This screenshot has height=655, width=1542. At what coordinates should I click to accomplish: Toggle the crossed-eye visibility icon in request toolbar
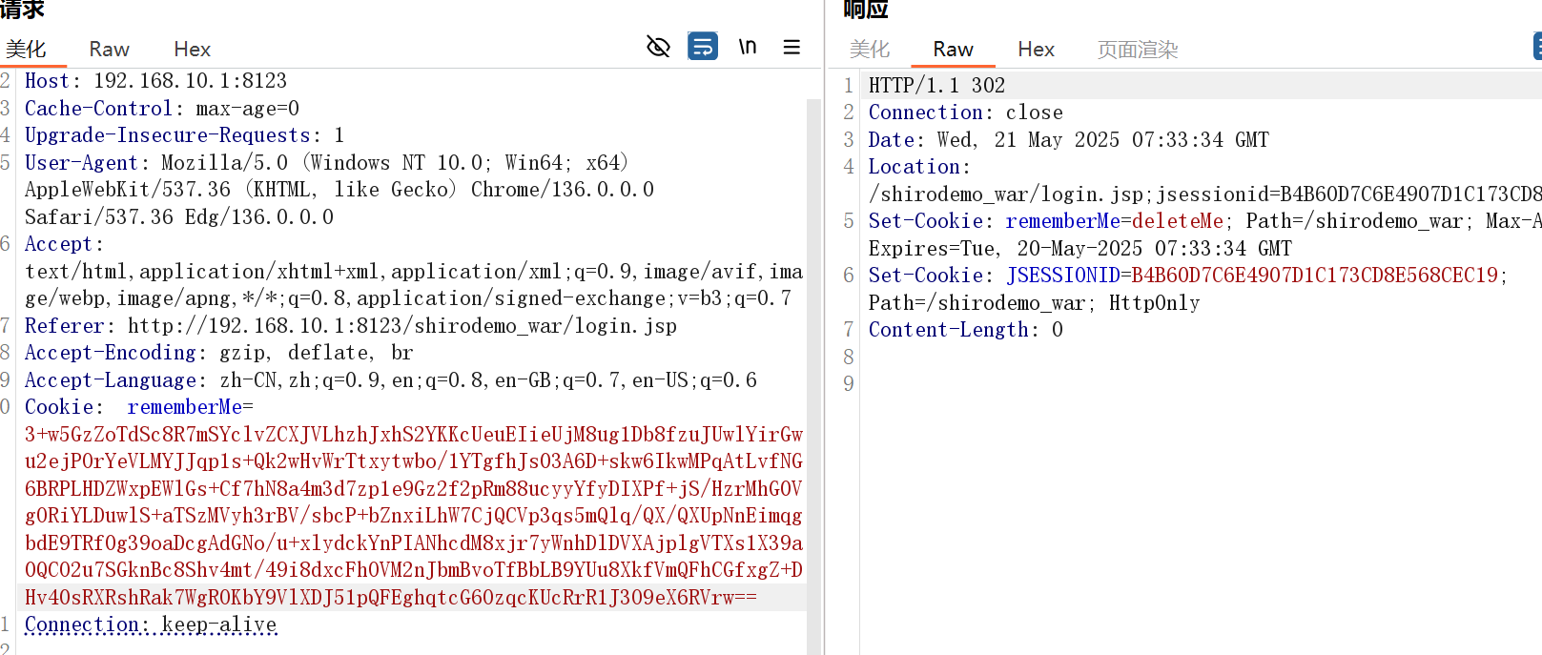coord(658,47)
